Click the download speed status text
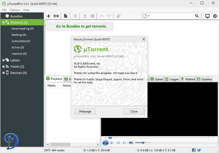This screenshot has width=219, height=153. pyautogui.click(x=97, y=150)
